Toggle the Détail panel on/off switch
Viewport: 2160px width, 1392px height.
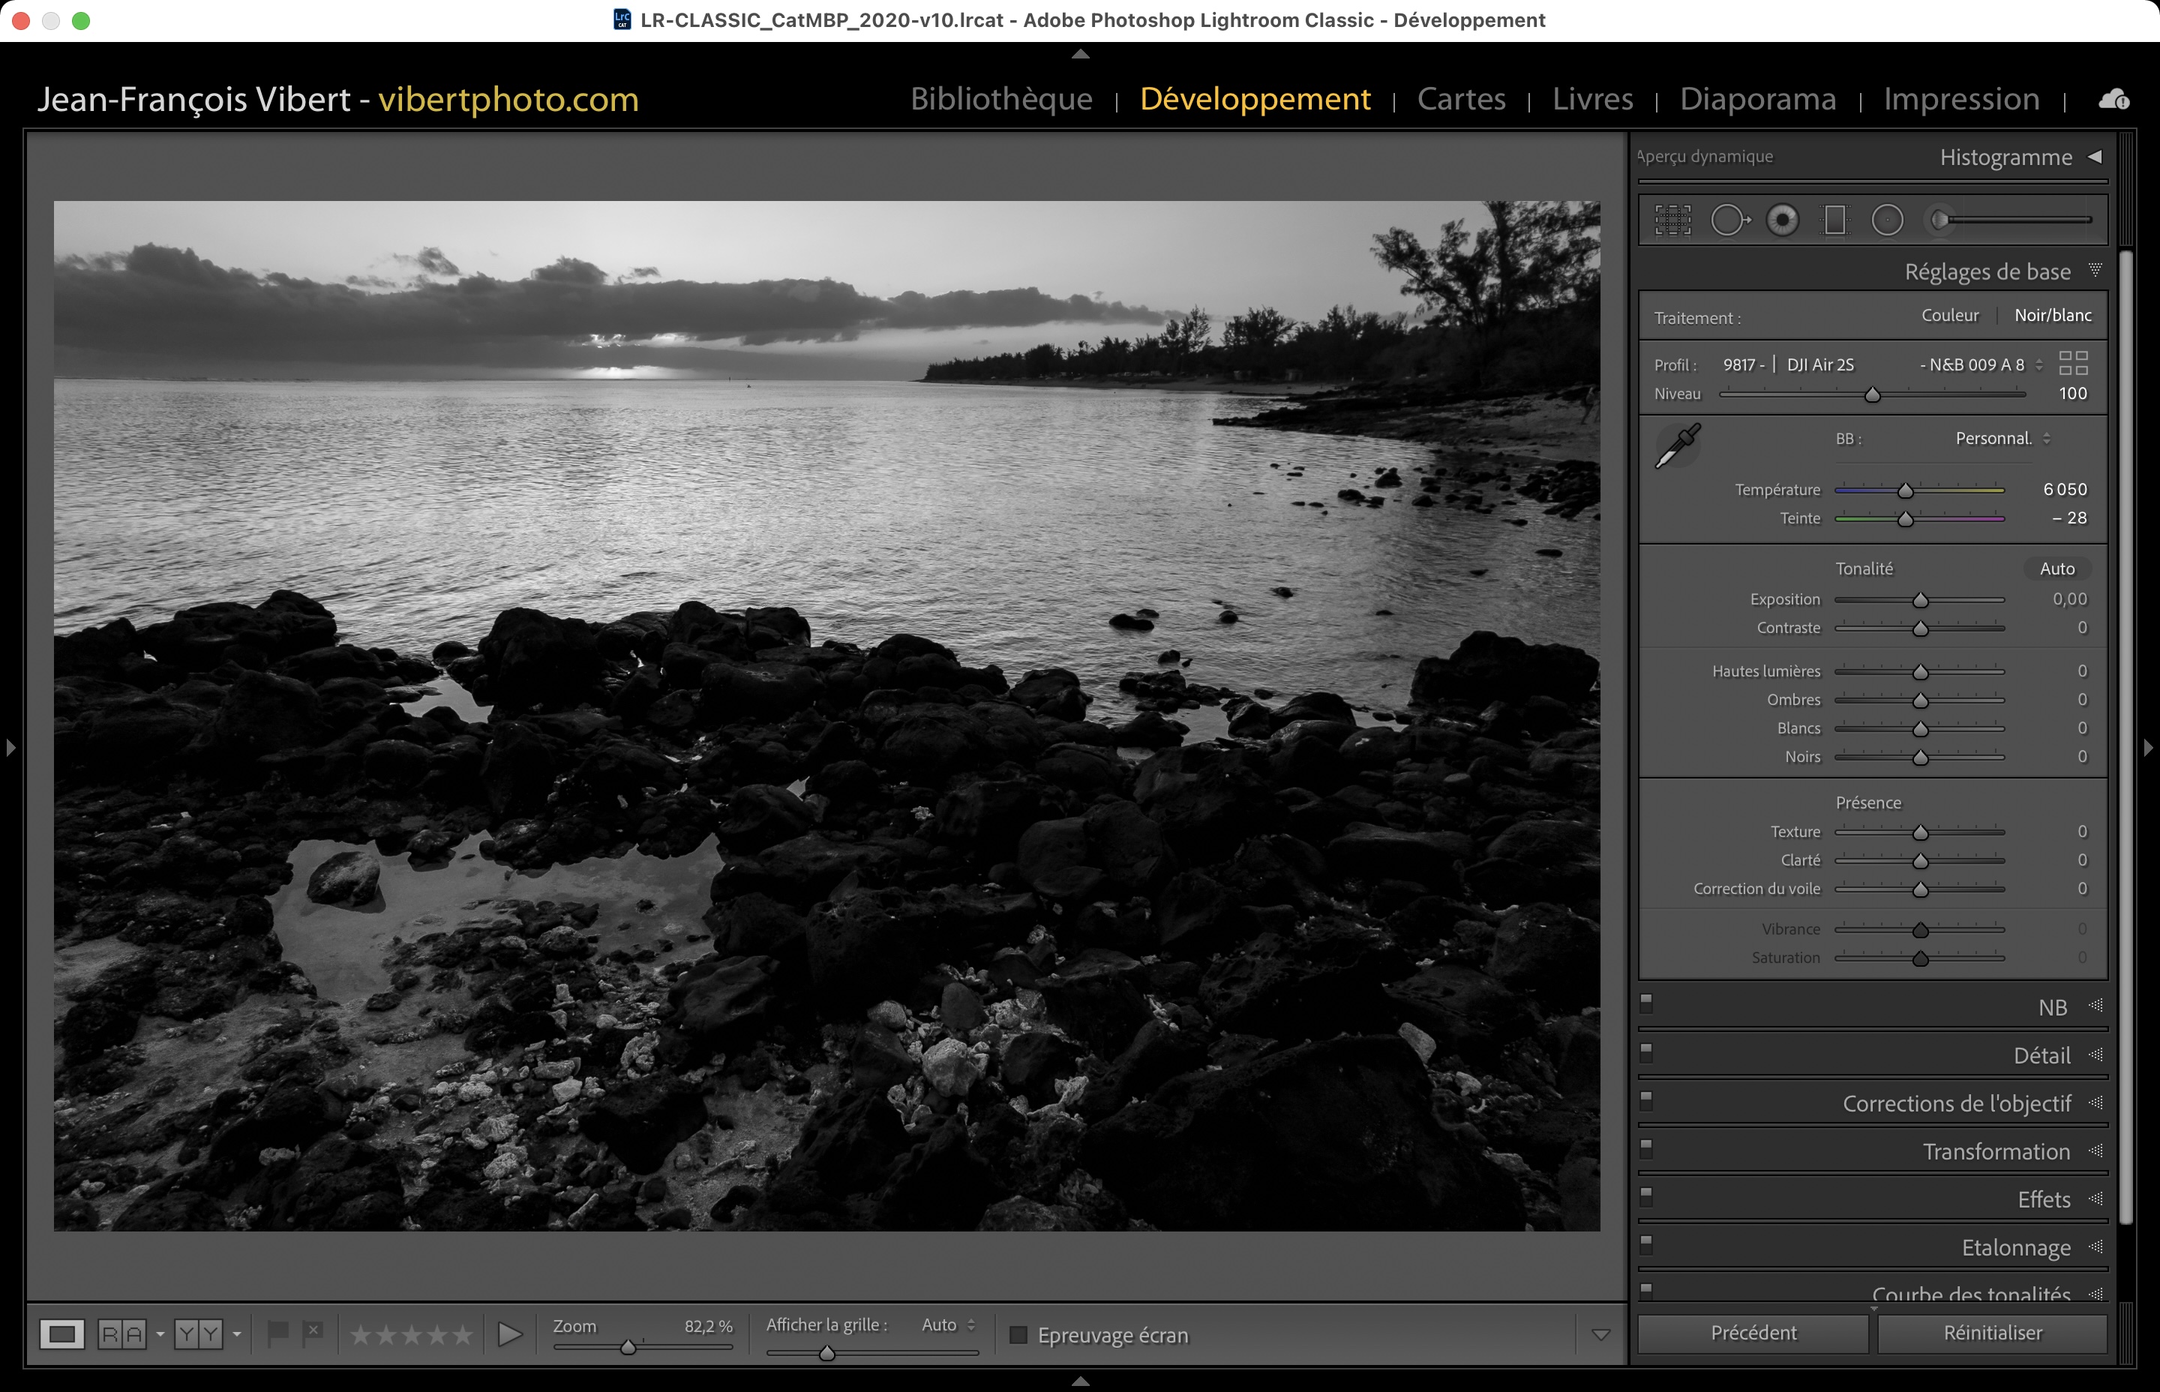(1647, 1051)
